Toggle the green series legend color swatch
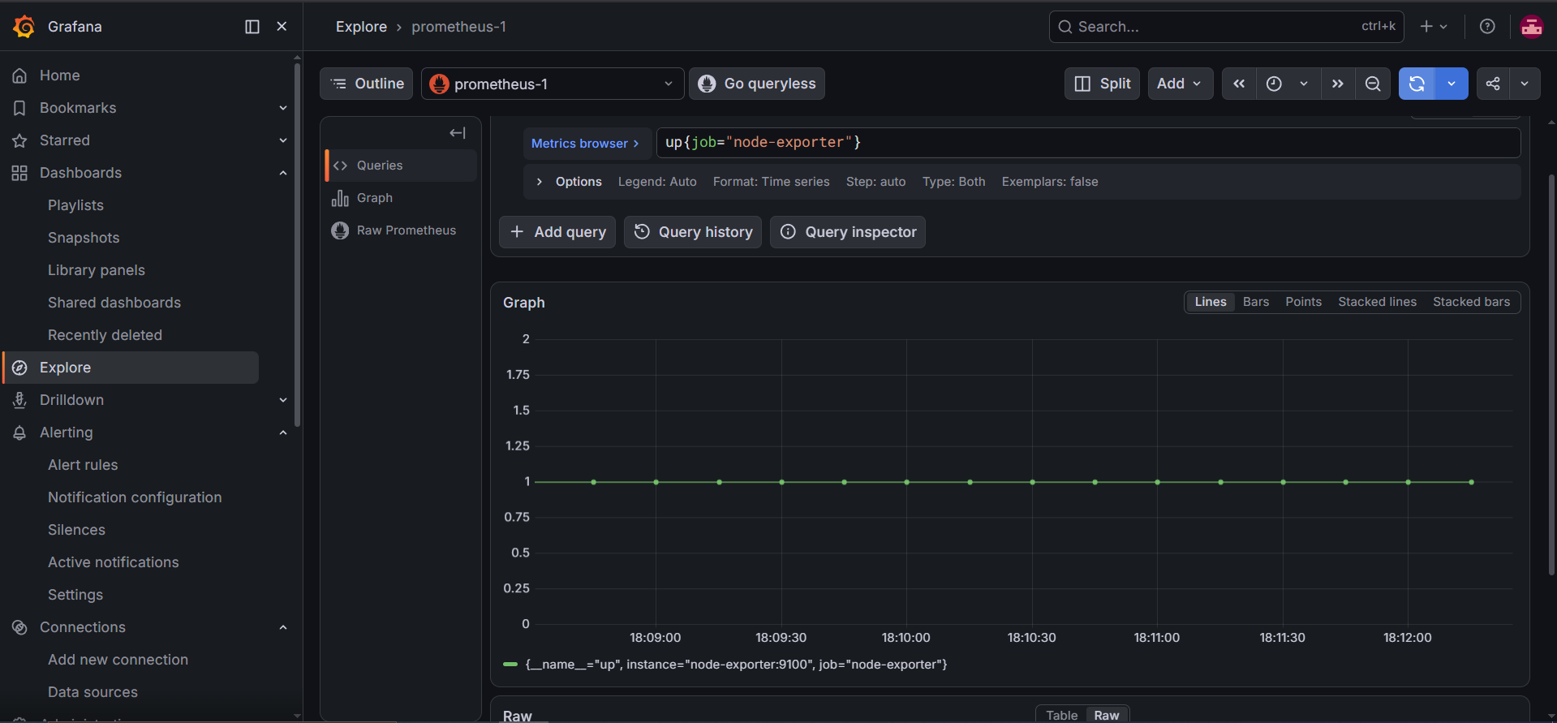 pyautogui.click(x=510, y=665)
